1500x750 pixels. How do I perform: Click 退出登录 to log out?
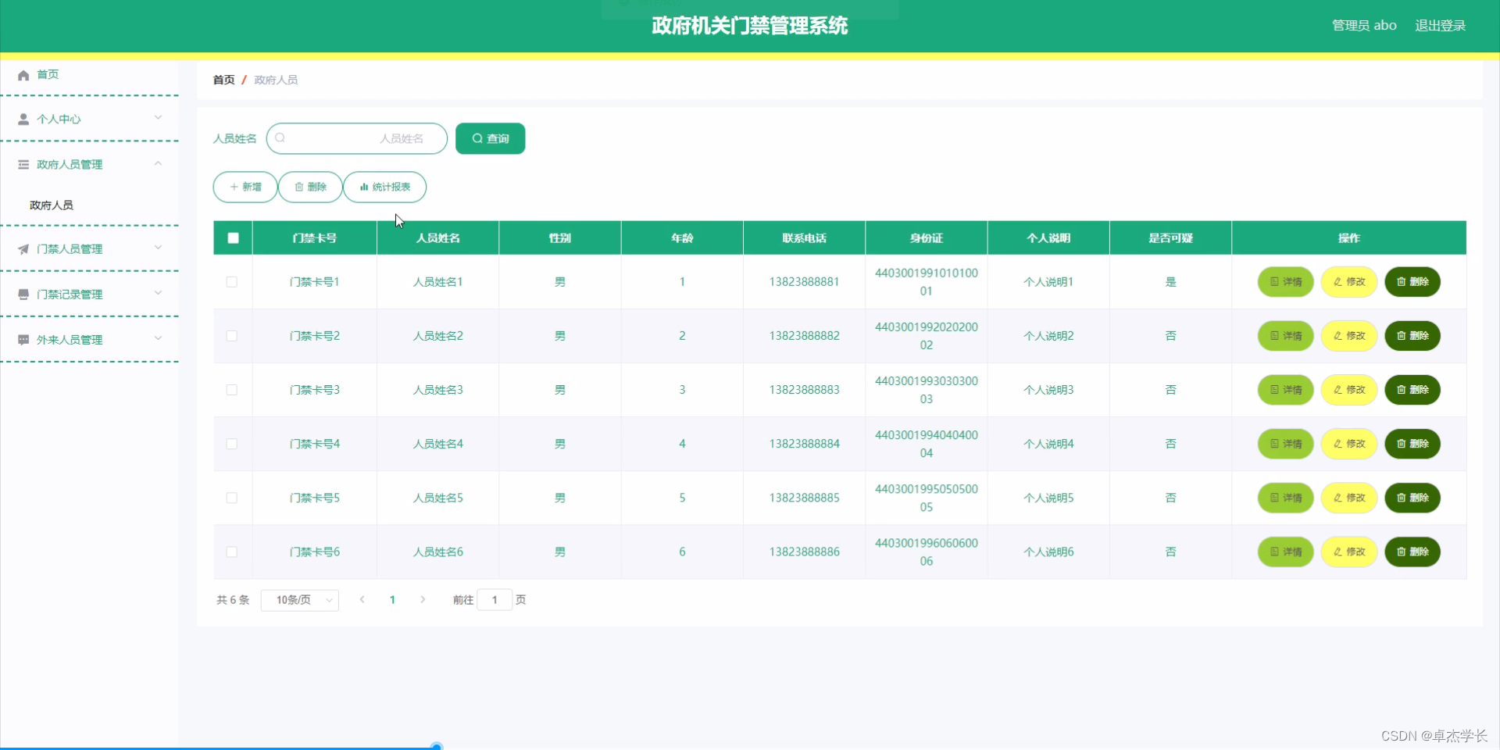[1440, 24]
